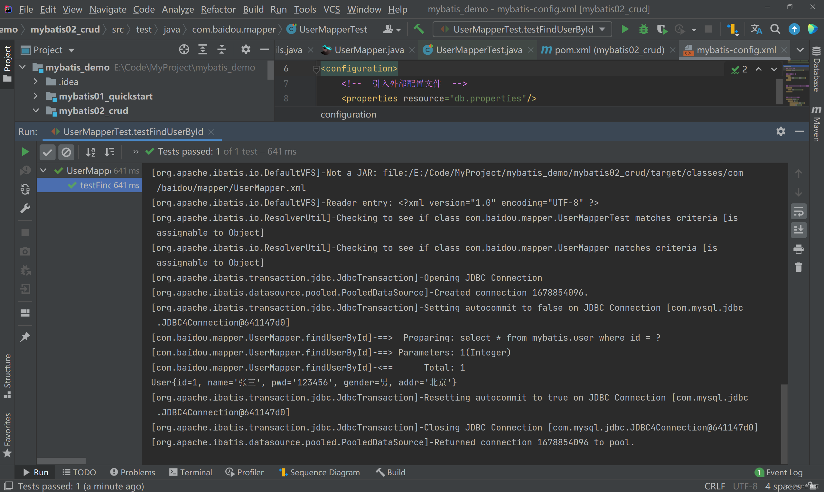Show hidden editor tabs chevron
Image resolution: width=824 pixels, height=492 pixels.
800,50
